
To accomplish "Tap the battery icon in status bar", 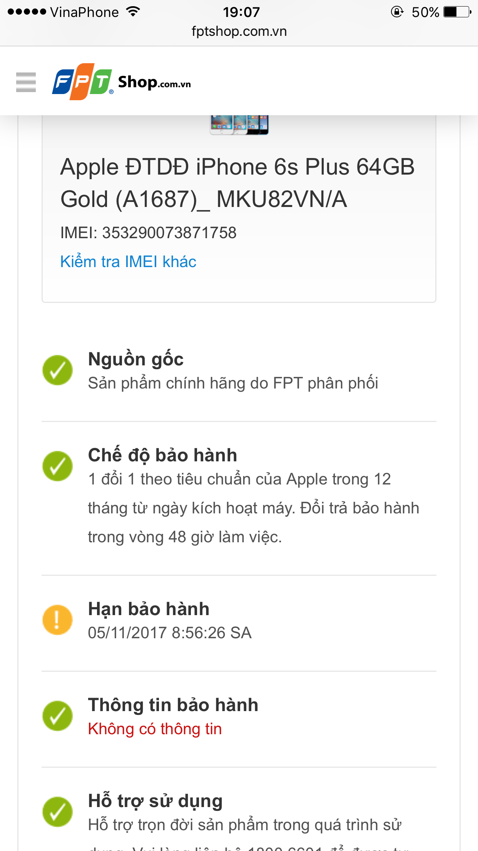I will pos(457,12).
